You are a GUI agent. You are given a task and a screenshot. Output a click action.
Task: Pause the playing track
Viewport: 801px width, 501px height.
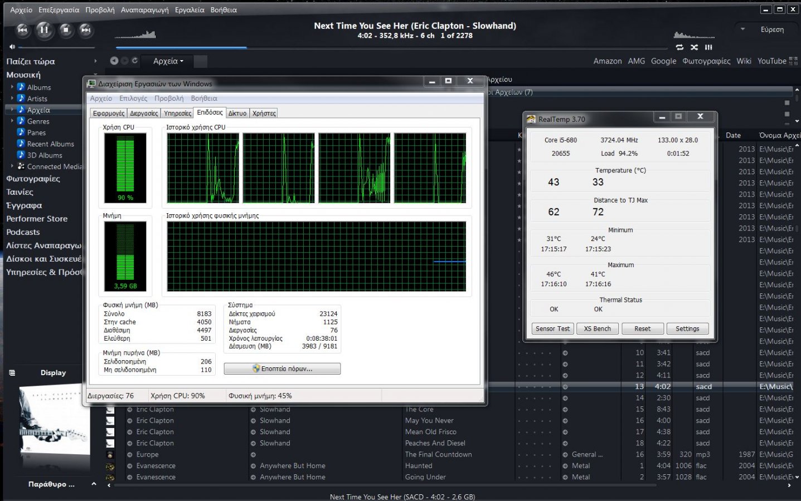pyautogui.click(x=43, y=30)
